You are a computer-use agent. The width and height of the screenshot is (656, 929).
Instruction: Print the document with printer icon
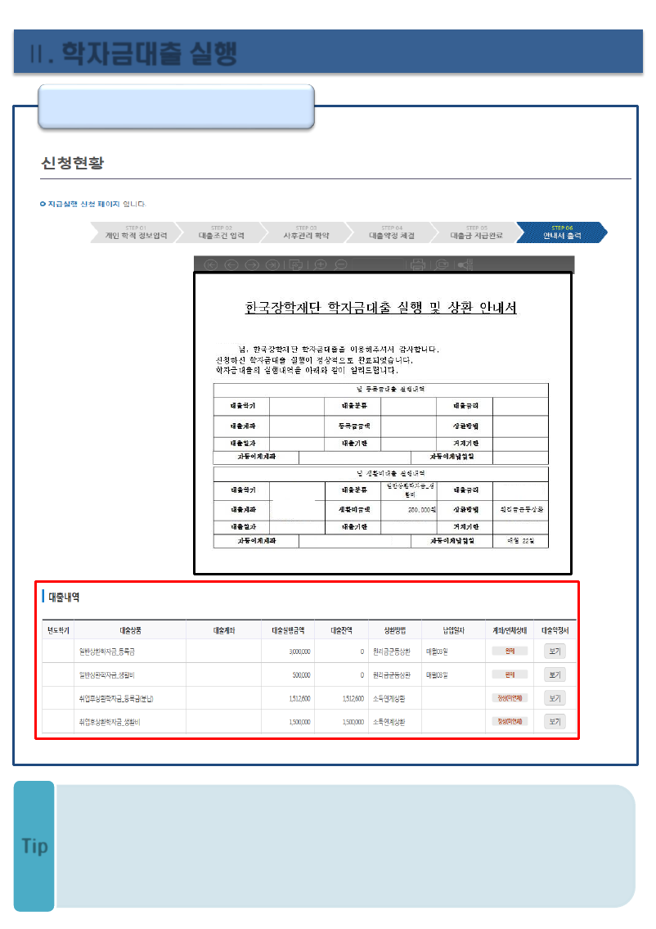(418, 265)
